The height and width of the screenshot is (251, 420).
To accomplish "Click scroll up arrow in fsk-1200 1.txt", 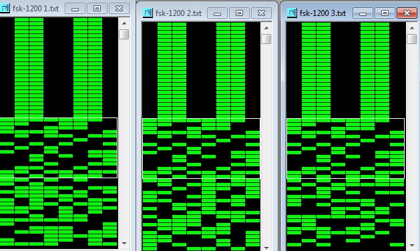I will point(124,23).
